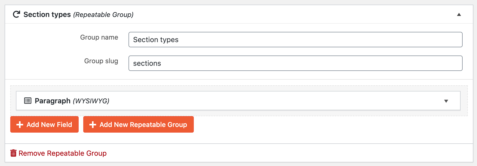The image size is (477, 166).
Task: Focus the Group name input field
Action: coord(296,40)
